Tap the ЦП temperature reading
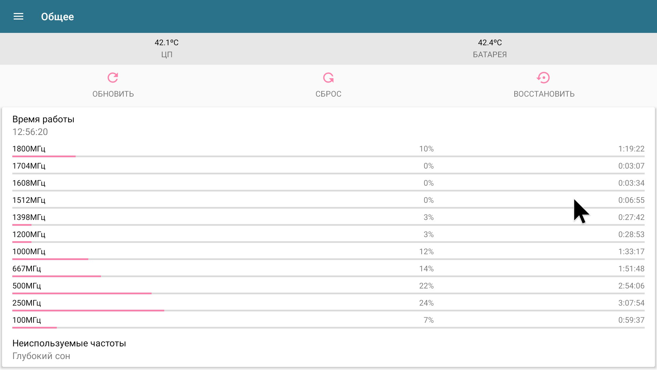This screenshot has height=370, width=657. (x=167, y=43)
